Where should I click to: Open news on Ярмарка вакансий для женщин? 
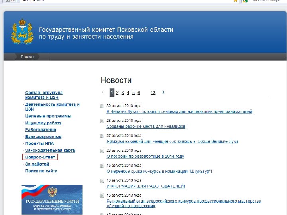tap(172, 141)
